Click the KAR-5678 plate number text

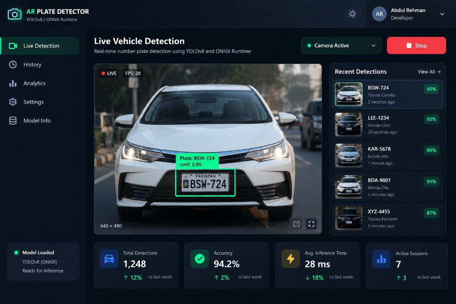pyautogui.click(x=379, y=149)
